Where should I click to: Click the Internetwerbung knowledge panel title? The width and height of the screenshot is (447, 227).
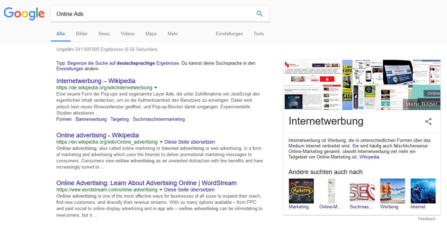pyautogui.click(x=326, y=121)
